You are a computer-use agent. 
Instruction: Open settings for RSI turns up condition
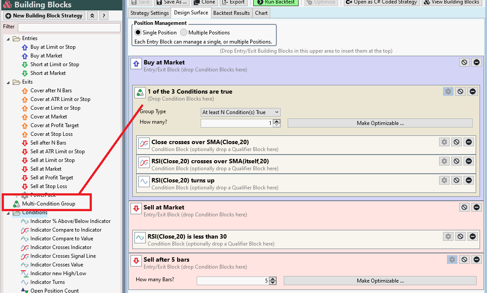[444, 180]
